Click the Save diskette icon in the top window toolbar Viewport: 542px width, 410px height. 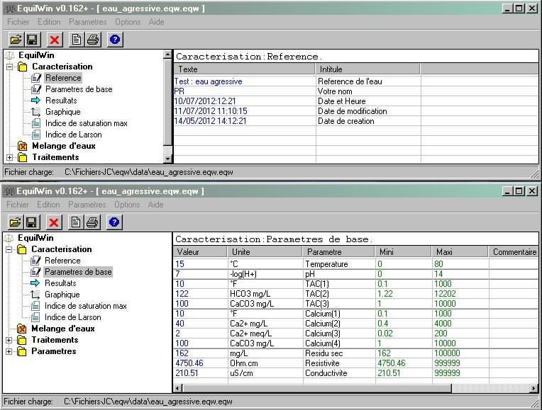(x=32, y=40)
